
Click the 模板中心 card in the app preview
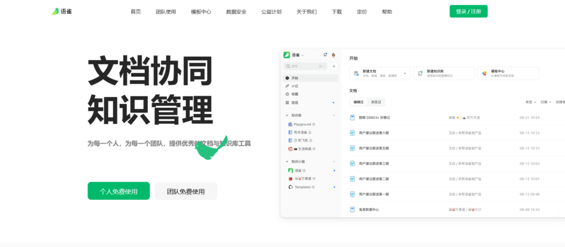(x=508, y=73)
